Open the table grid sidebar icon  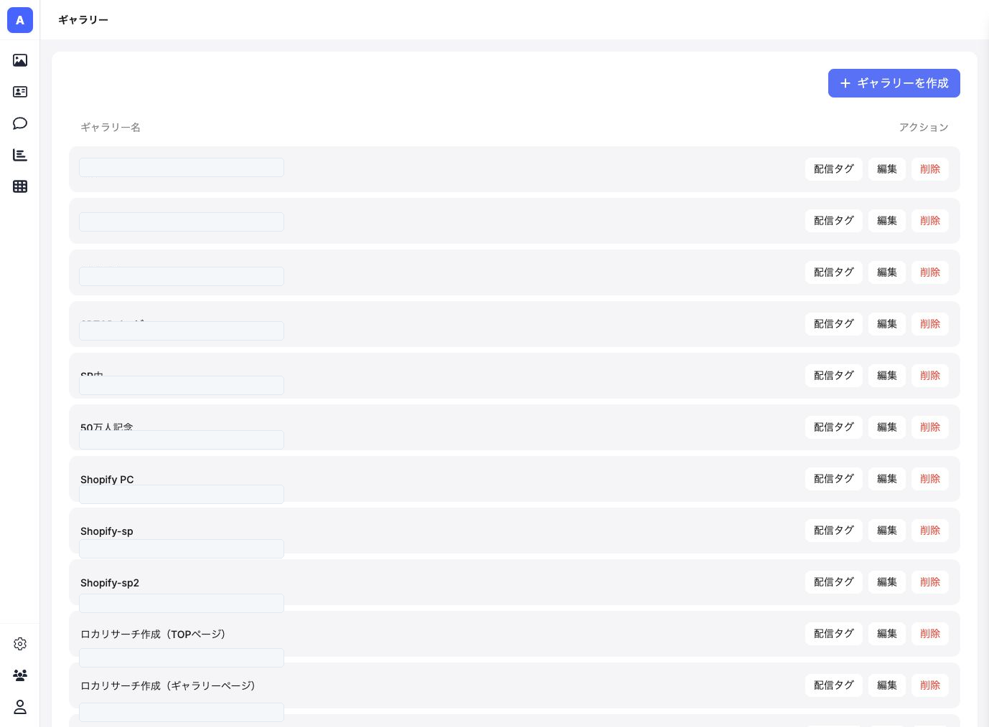coord(20,186)
